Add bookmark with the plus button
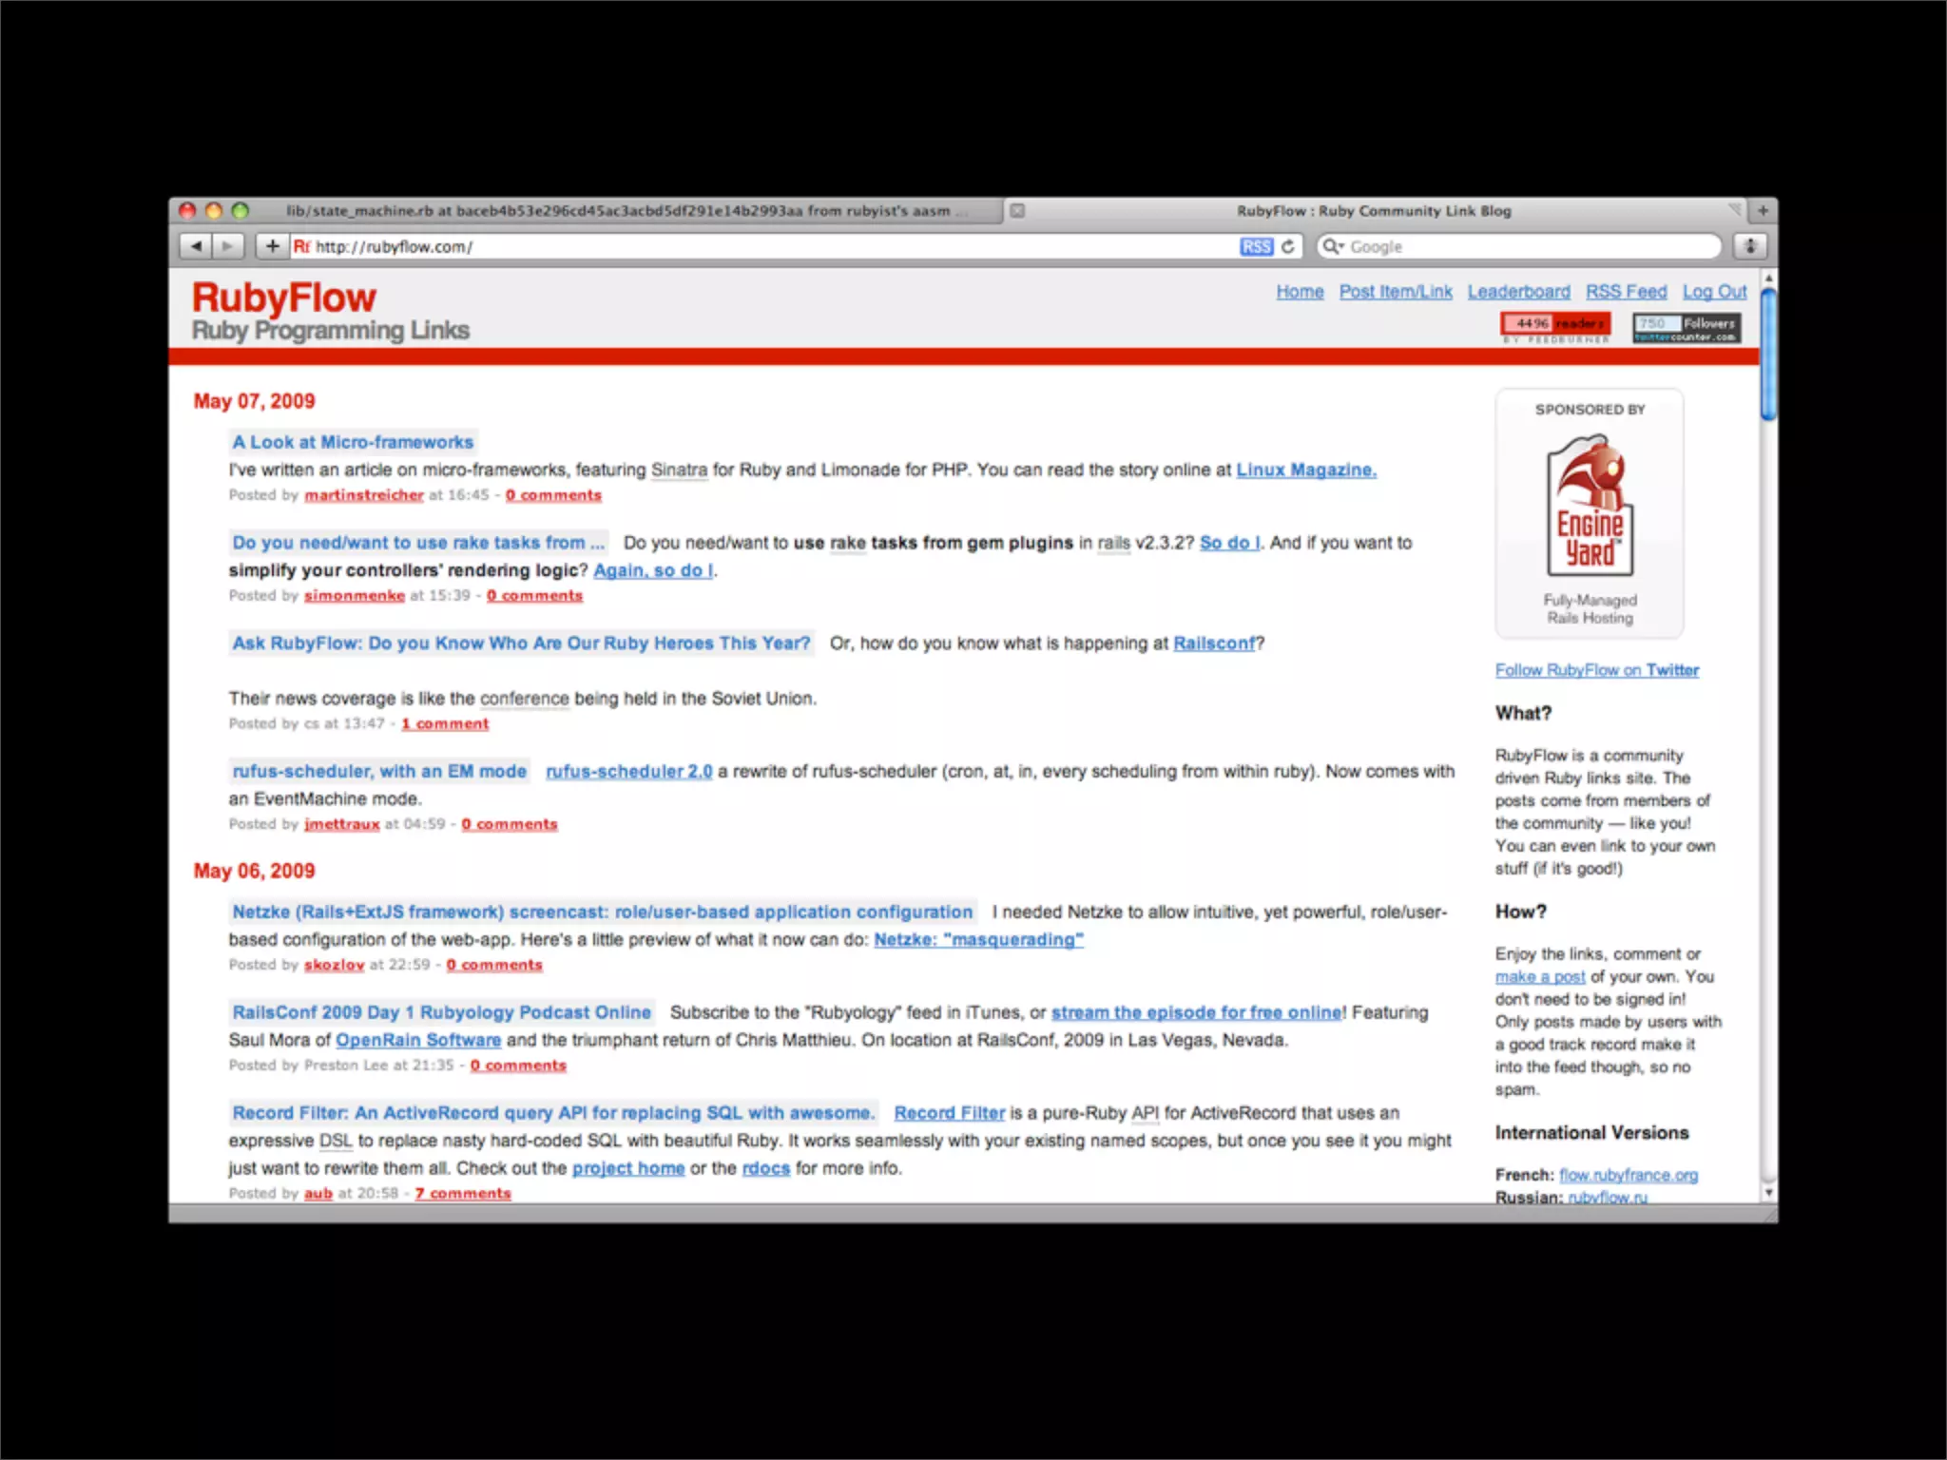1947x1460 pixels. [273, 246]
